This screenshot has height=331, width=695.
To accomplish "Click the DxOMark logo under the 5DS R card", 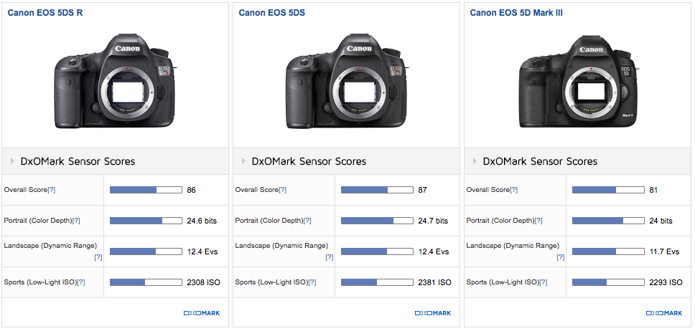I will (202, 313).
